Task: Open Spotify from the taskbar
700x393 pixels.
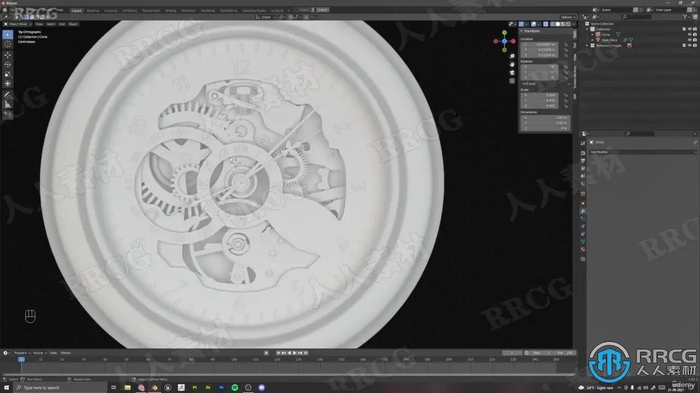Action: click(x=235, y=388)
